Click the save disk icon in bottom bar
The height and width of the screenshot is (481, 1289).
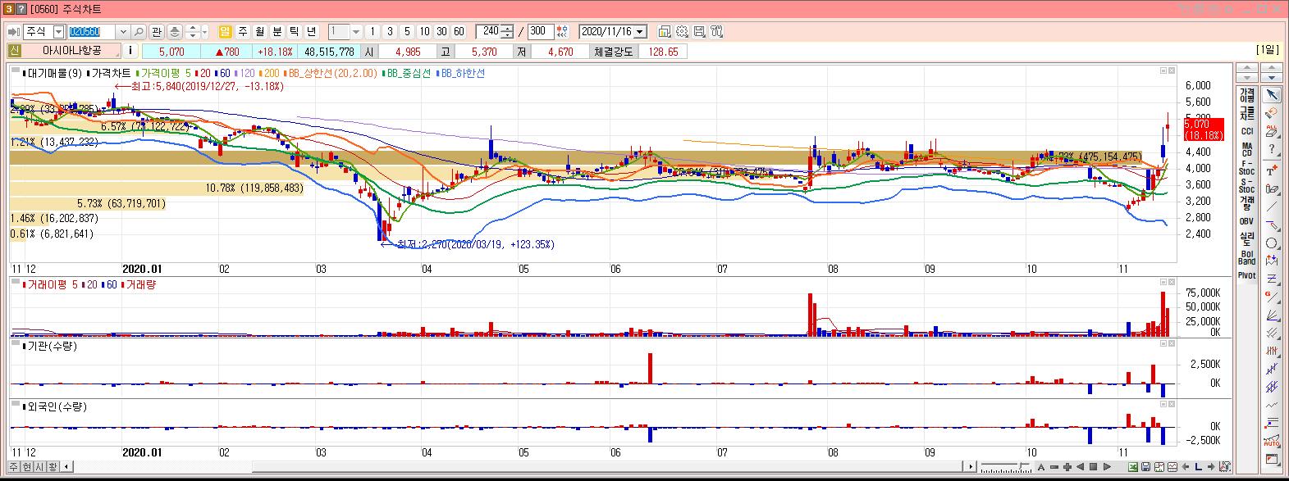click(1145, 467)
